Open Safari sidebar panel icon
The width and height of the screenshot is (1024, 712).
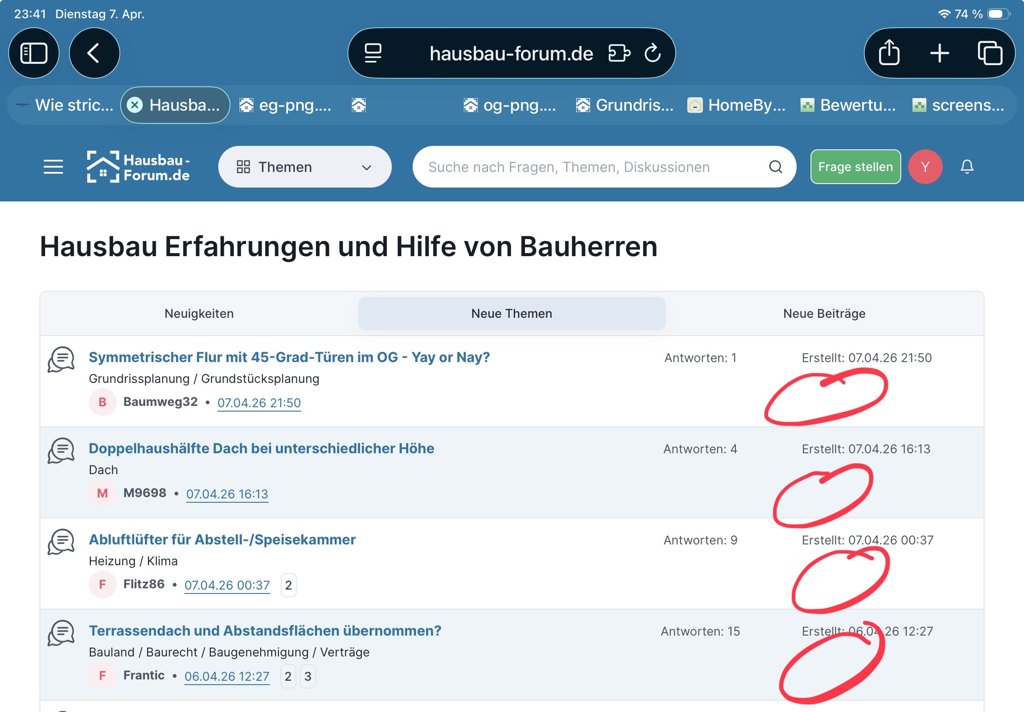(34, 53)
